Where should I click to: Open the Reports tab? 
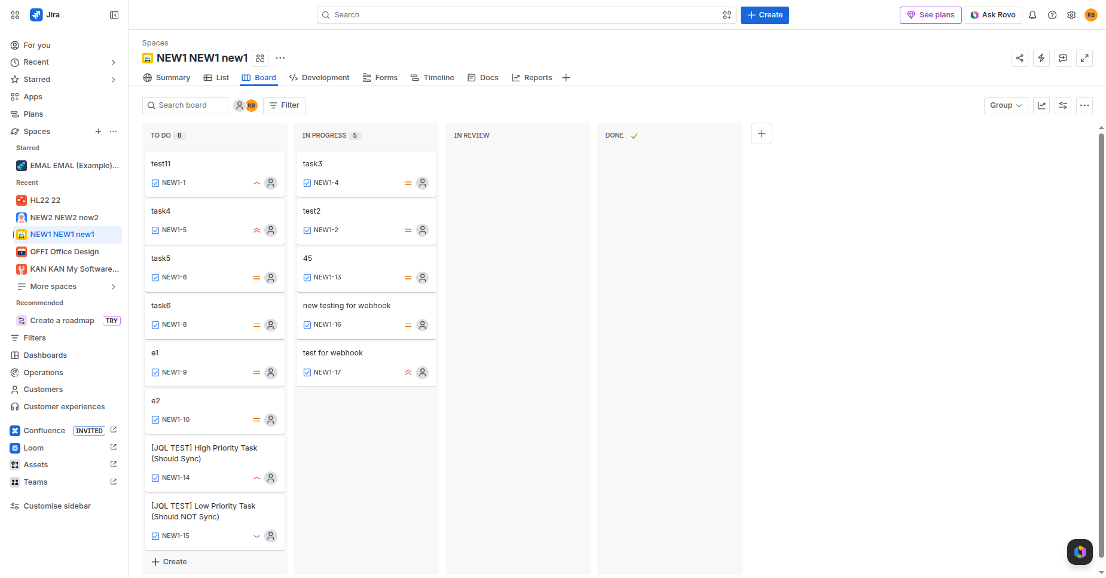[532, 78]
